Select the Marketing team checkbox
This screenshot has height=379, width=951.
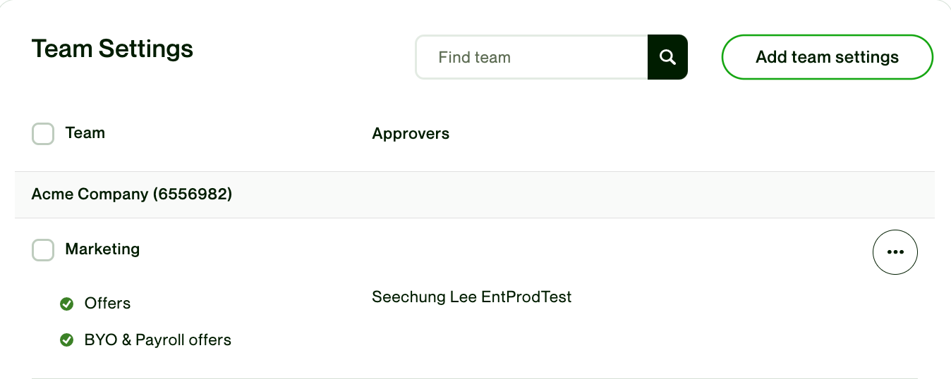pos(43,249)
